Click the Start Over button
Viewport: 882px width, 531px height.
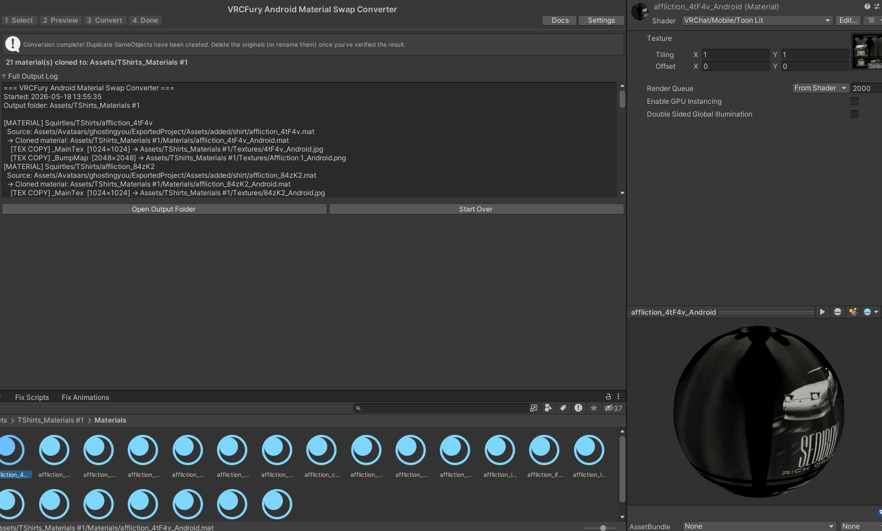click(x=476, y=209)
